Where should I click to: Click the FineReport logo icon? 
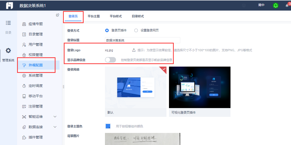[x=10, y=5]
